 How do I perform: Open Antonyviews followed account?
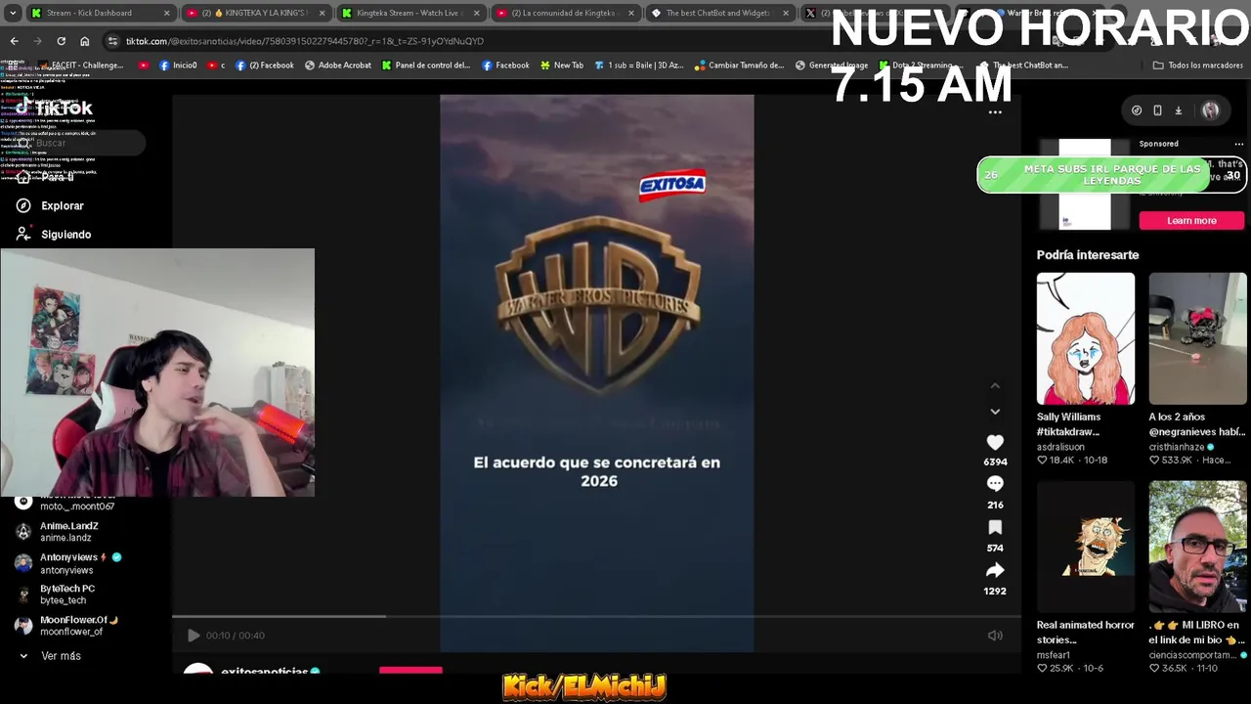[68, 563]
